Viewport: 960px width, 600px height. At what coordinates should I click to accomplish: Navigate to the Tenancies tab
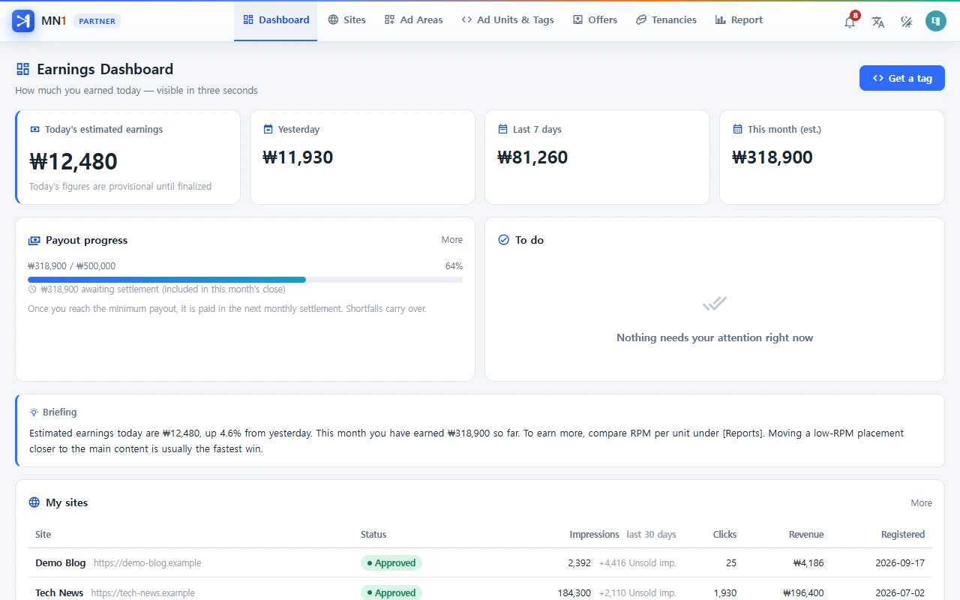pyautogui.click(x=666, y=20)
